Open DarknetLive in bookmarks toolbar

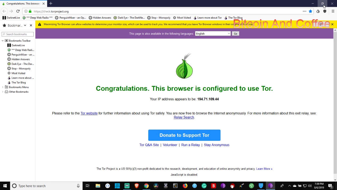coord(11,18)
